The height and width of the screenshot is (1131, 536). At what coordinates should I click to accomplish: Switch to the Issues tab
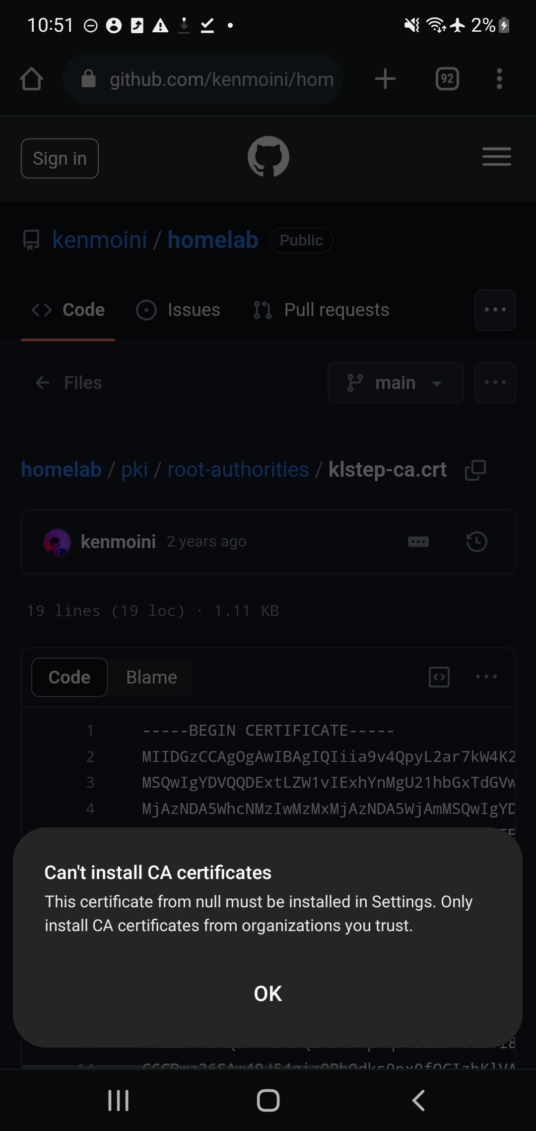pos(179,310)
